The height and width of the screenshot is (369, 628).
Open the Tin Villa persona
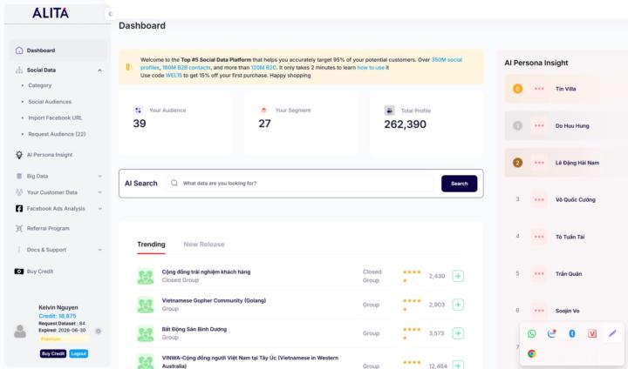565,89
